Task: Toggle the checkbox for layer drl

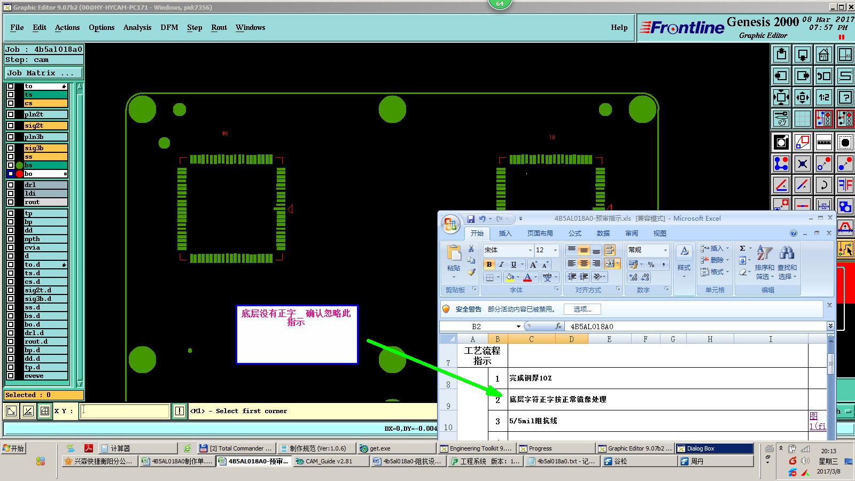Action: tap(11, 185)
